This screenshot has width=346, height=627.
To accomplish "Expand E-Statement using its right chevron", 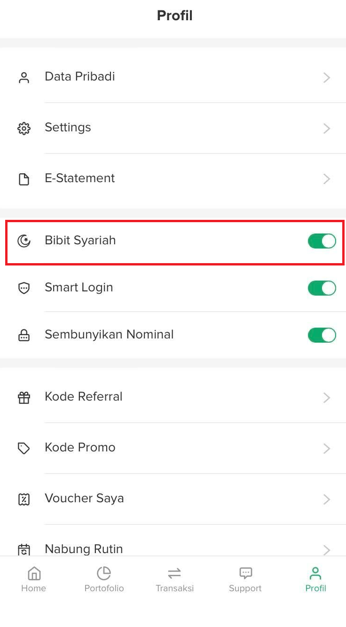I will pos(327,179).
